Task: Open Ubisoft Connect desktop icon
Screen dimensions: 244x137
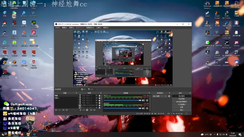Action: pyautogui.click(x=217, y=54)
